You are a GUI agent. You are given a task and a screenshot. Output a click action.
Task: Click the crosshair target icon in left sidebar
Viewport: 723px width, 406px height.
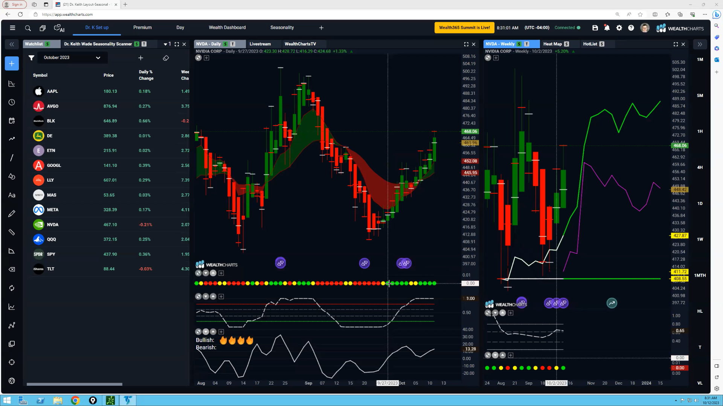click(x=12, y=362)
